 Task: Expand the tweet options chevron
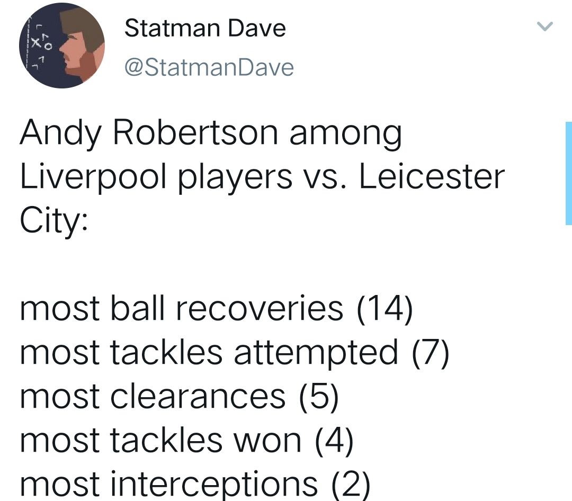point(544,26)
